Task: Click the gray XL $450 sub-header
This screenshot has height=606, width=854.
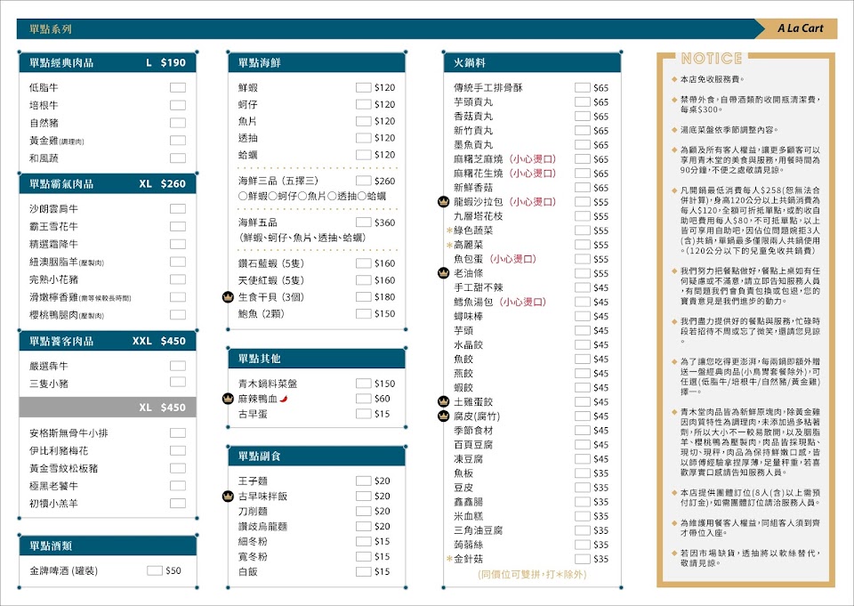Action: [x=108, y=407]
